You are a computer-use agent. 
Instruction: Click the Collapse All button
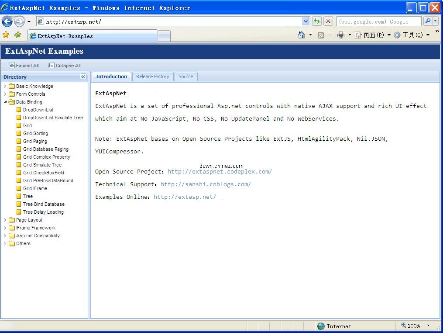coord(65,66)
